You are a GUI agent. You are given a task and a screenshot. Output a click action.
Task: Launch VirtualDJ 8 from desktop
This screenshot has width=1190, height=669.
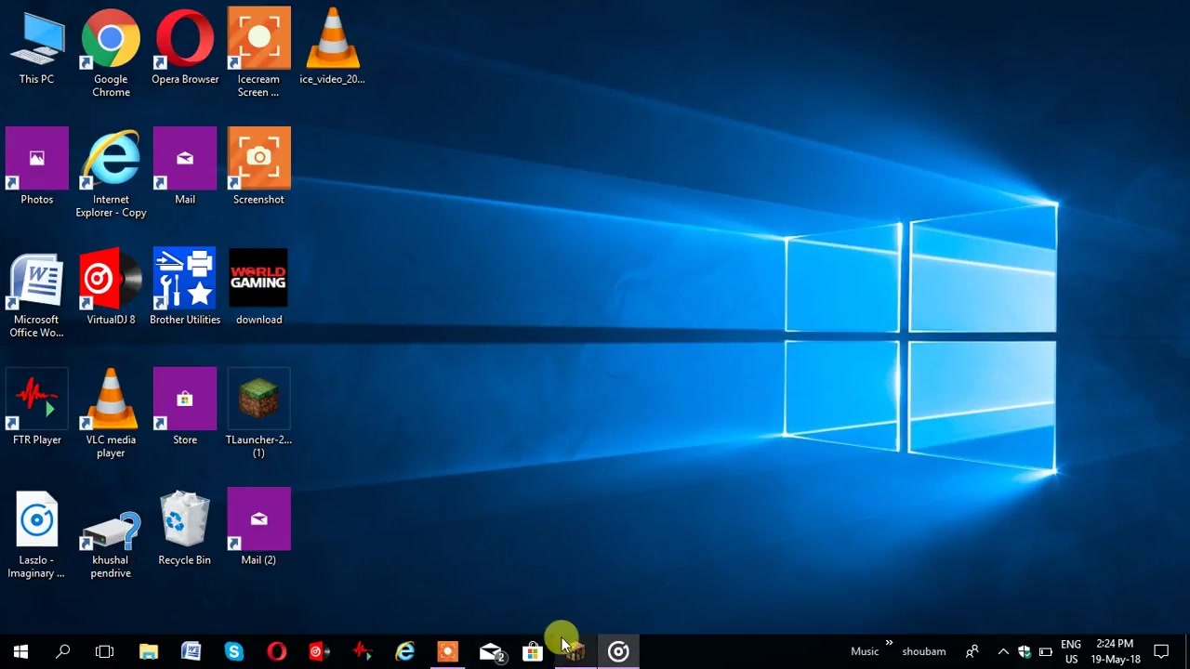[111, 287]
